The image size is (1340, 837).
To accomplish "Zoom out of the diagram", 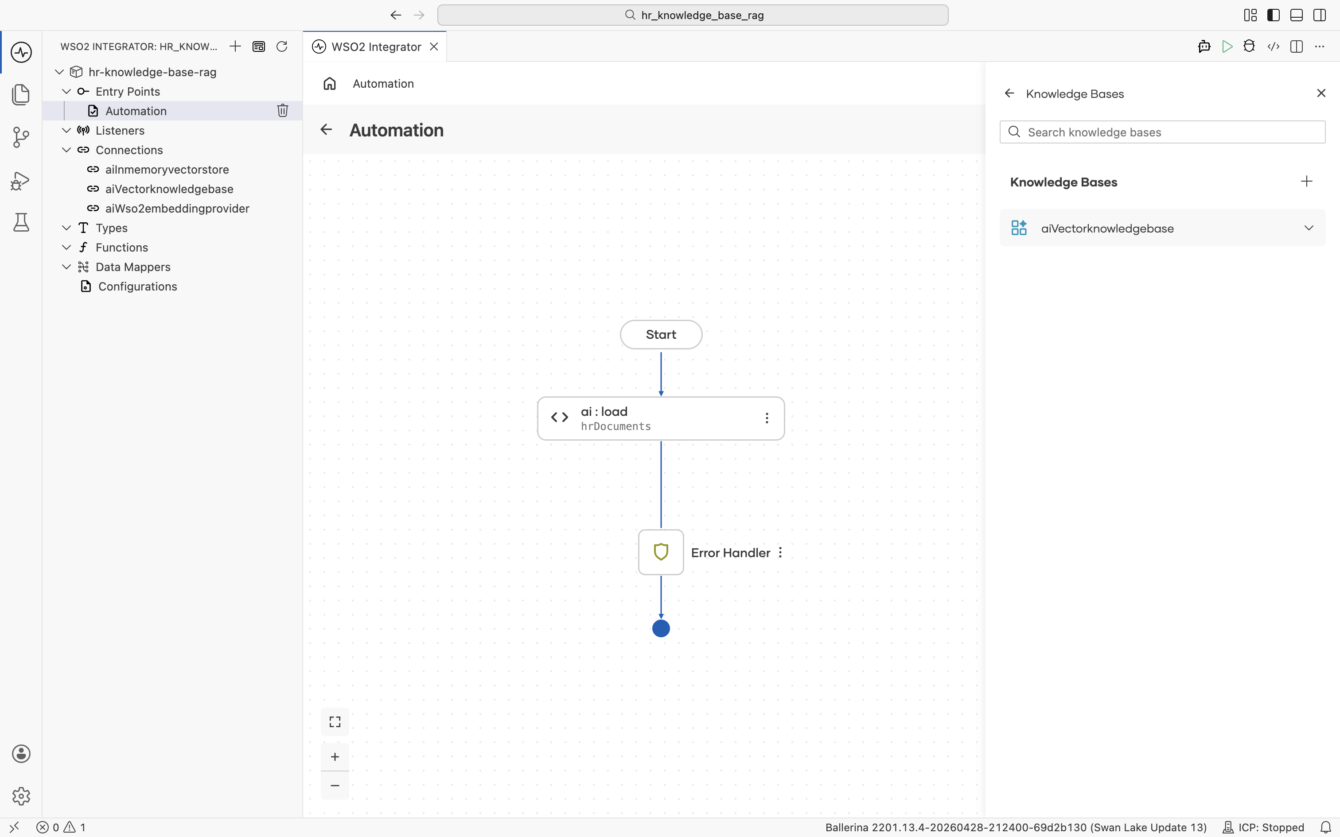I will (335, 786).
